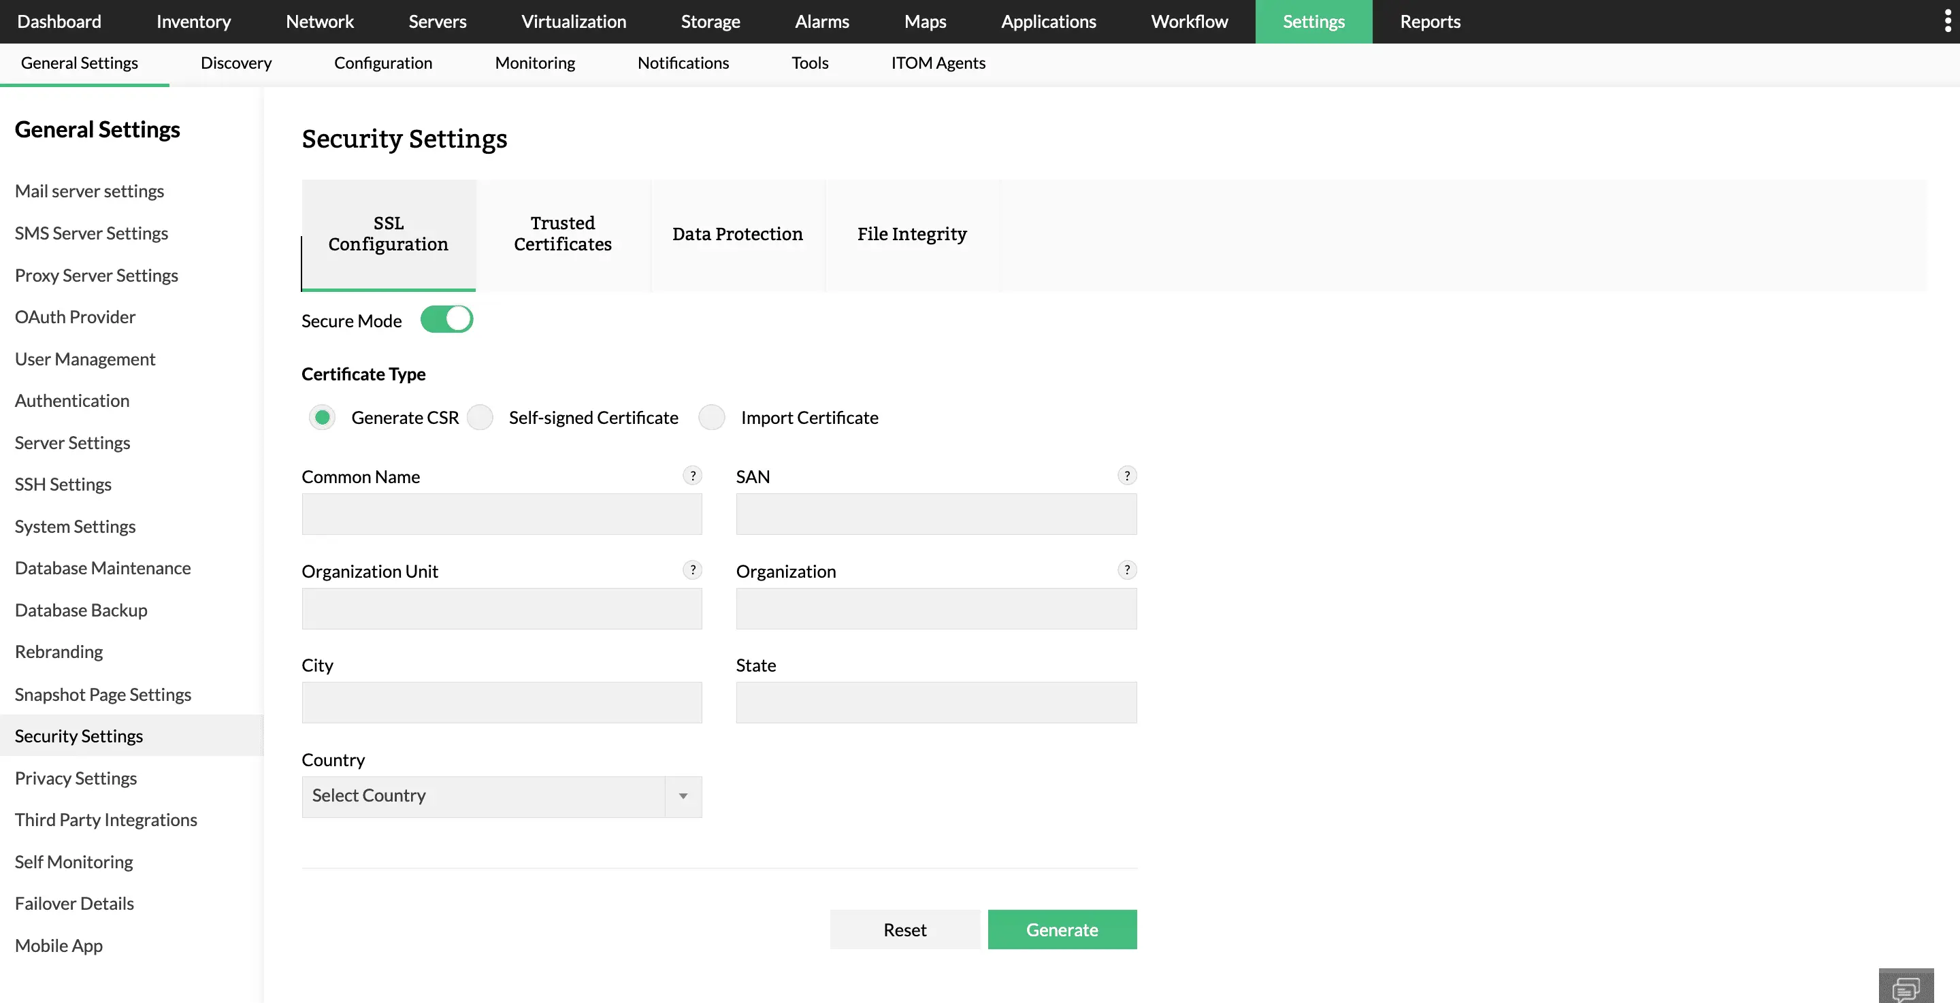Switch to the Trusted Certificates tab
Image resolution: width=1960 pixels, height=1003 pixels.
coord(562,234)
